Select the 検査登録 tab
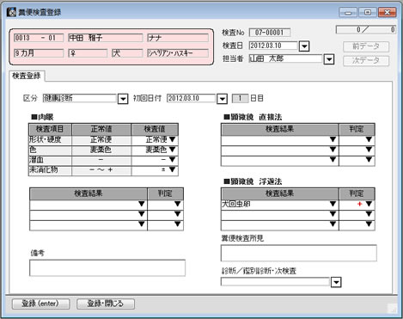Screen dimensions: 403x319 coord(27,76)
